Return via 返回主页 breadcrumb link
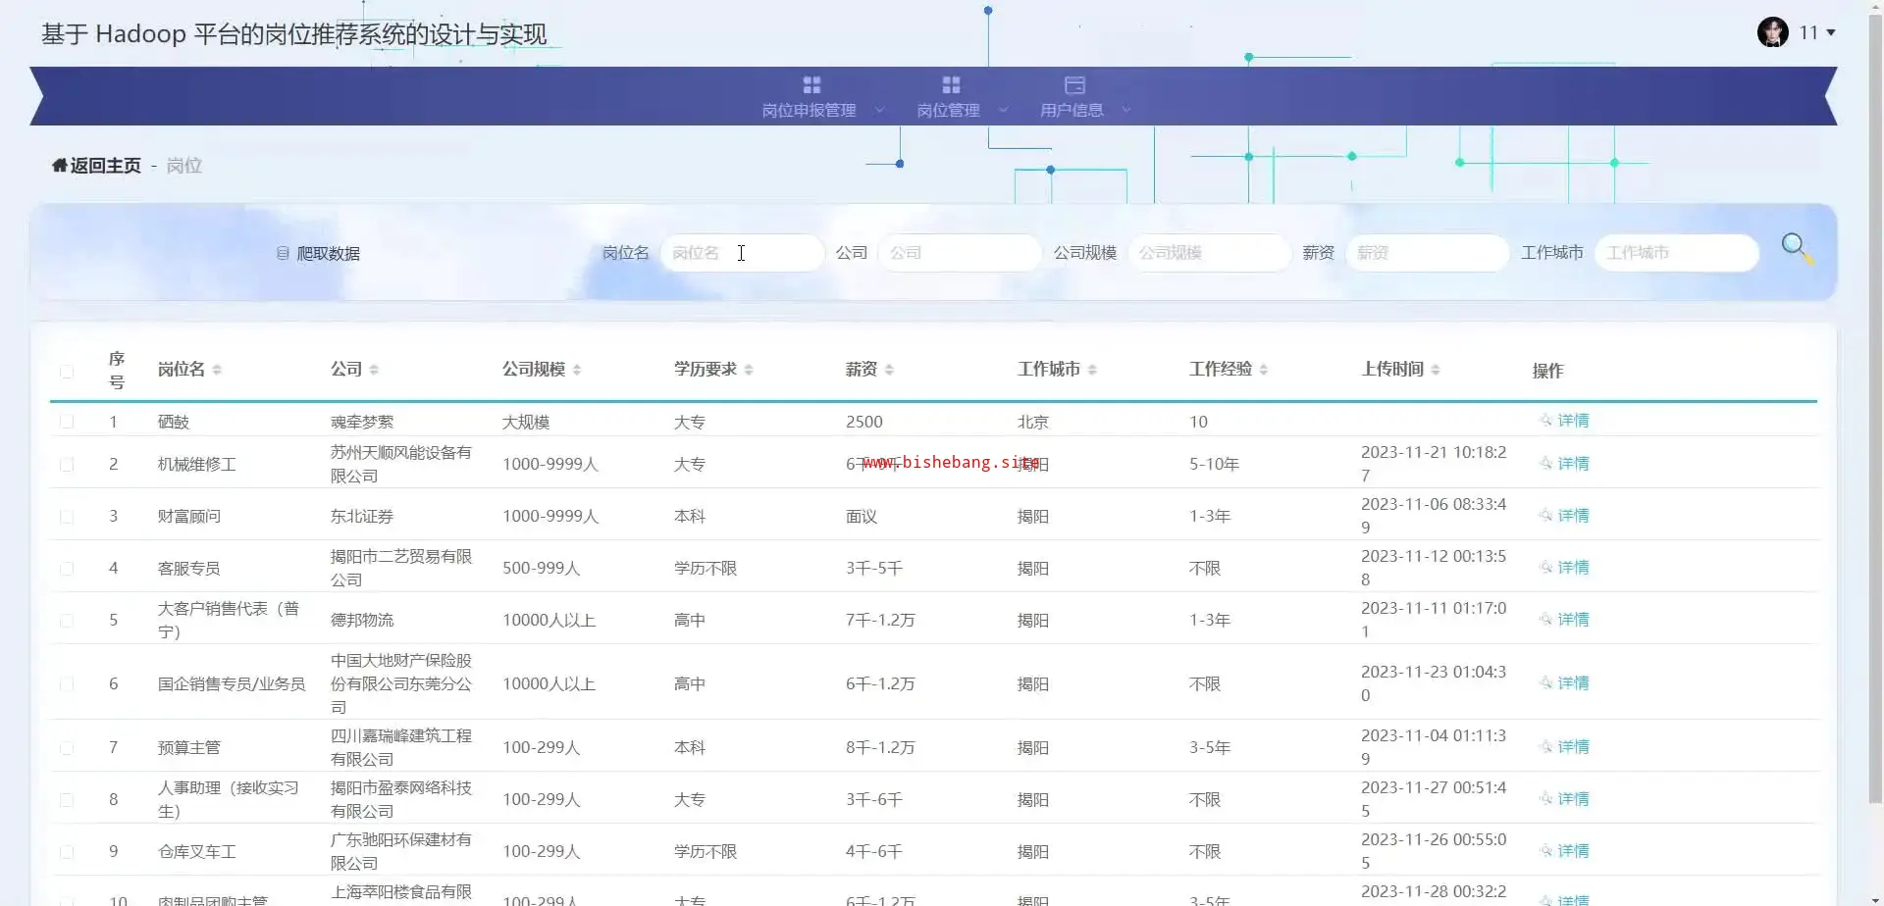This screenshot has width=1884, height=906. coord(105,166)
